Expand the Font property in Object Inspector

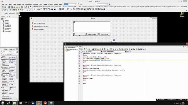tap(1, 87)
